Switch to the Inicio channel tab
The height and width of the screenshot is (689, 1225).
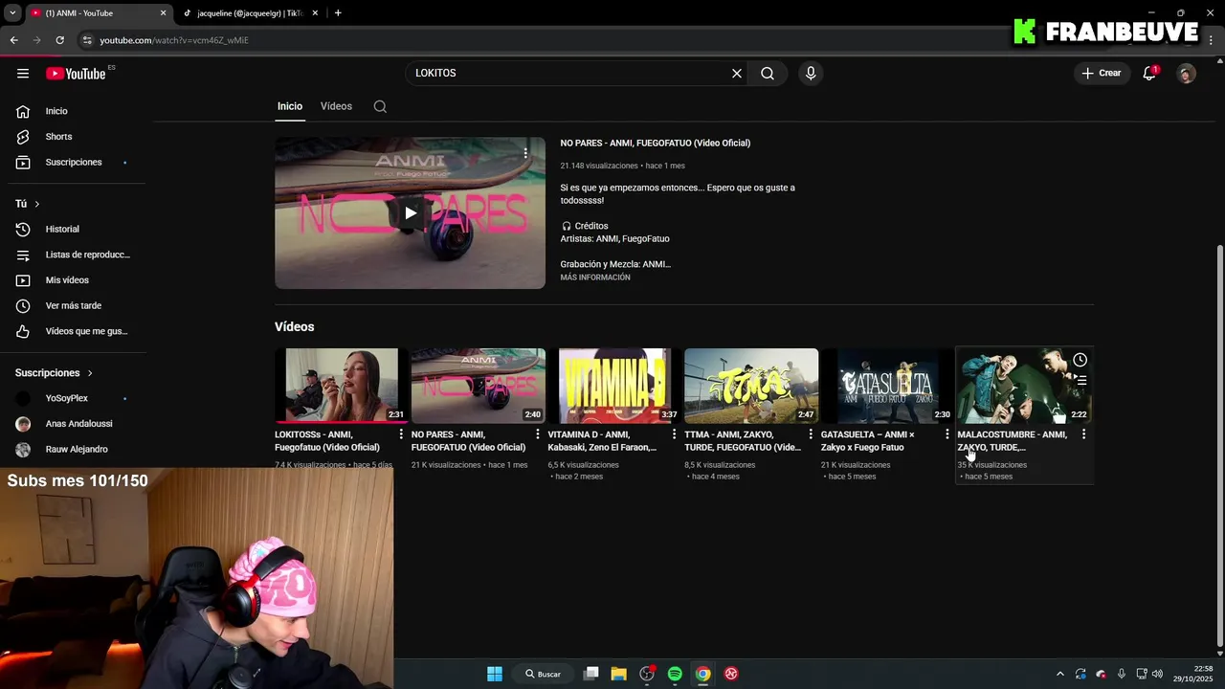tap(290, 106)
